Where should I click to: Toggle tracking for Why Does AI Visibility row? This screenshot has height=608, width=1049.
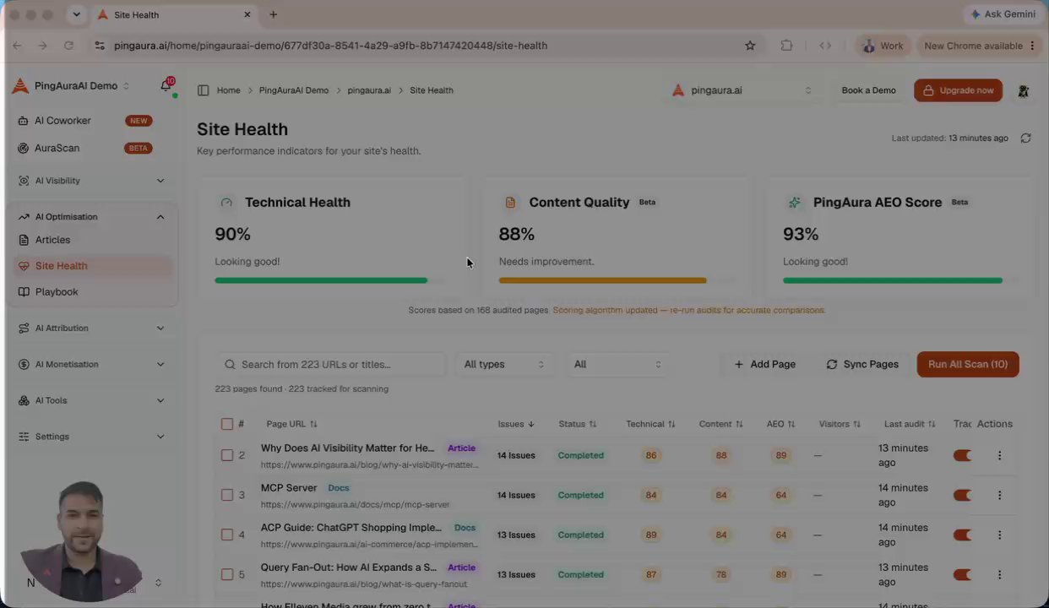962,455
